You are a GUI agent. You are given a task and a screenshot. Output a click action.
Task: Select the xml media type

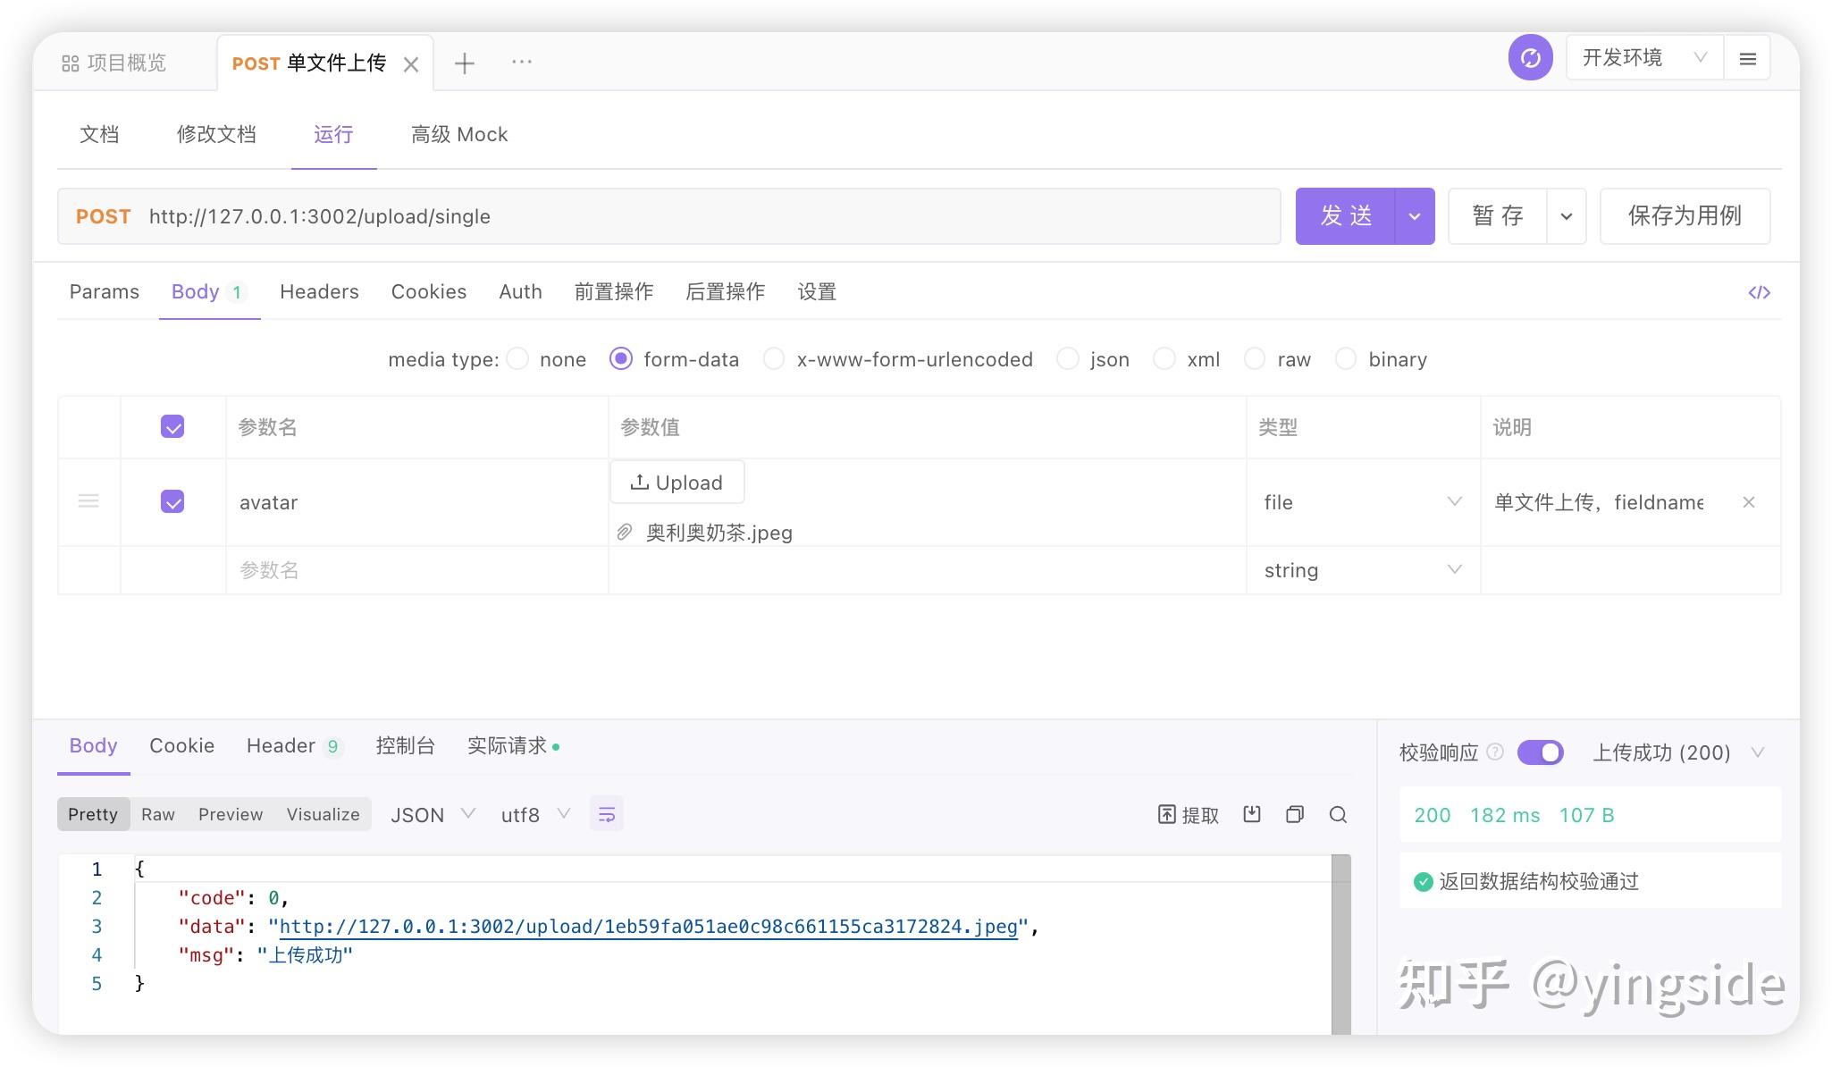(x=1164, y=359)
